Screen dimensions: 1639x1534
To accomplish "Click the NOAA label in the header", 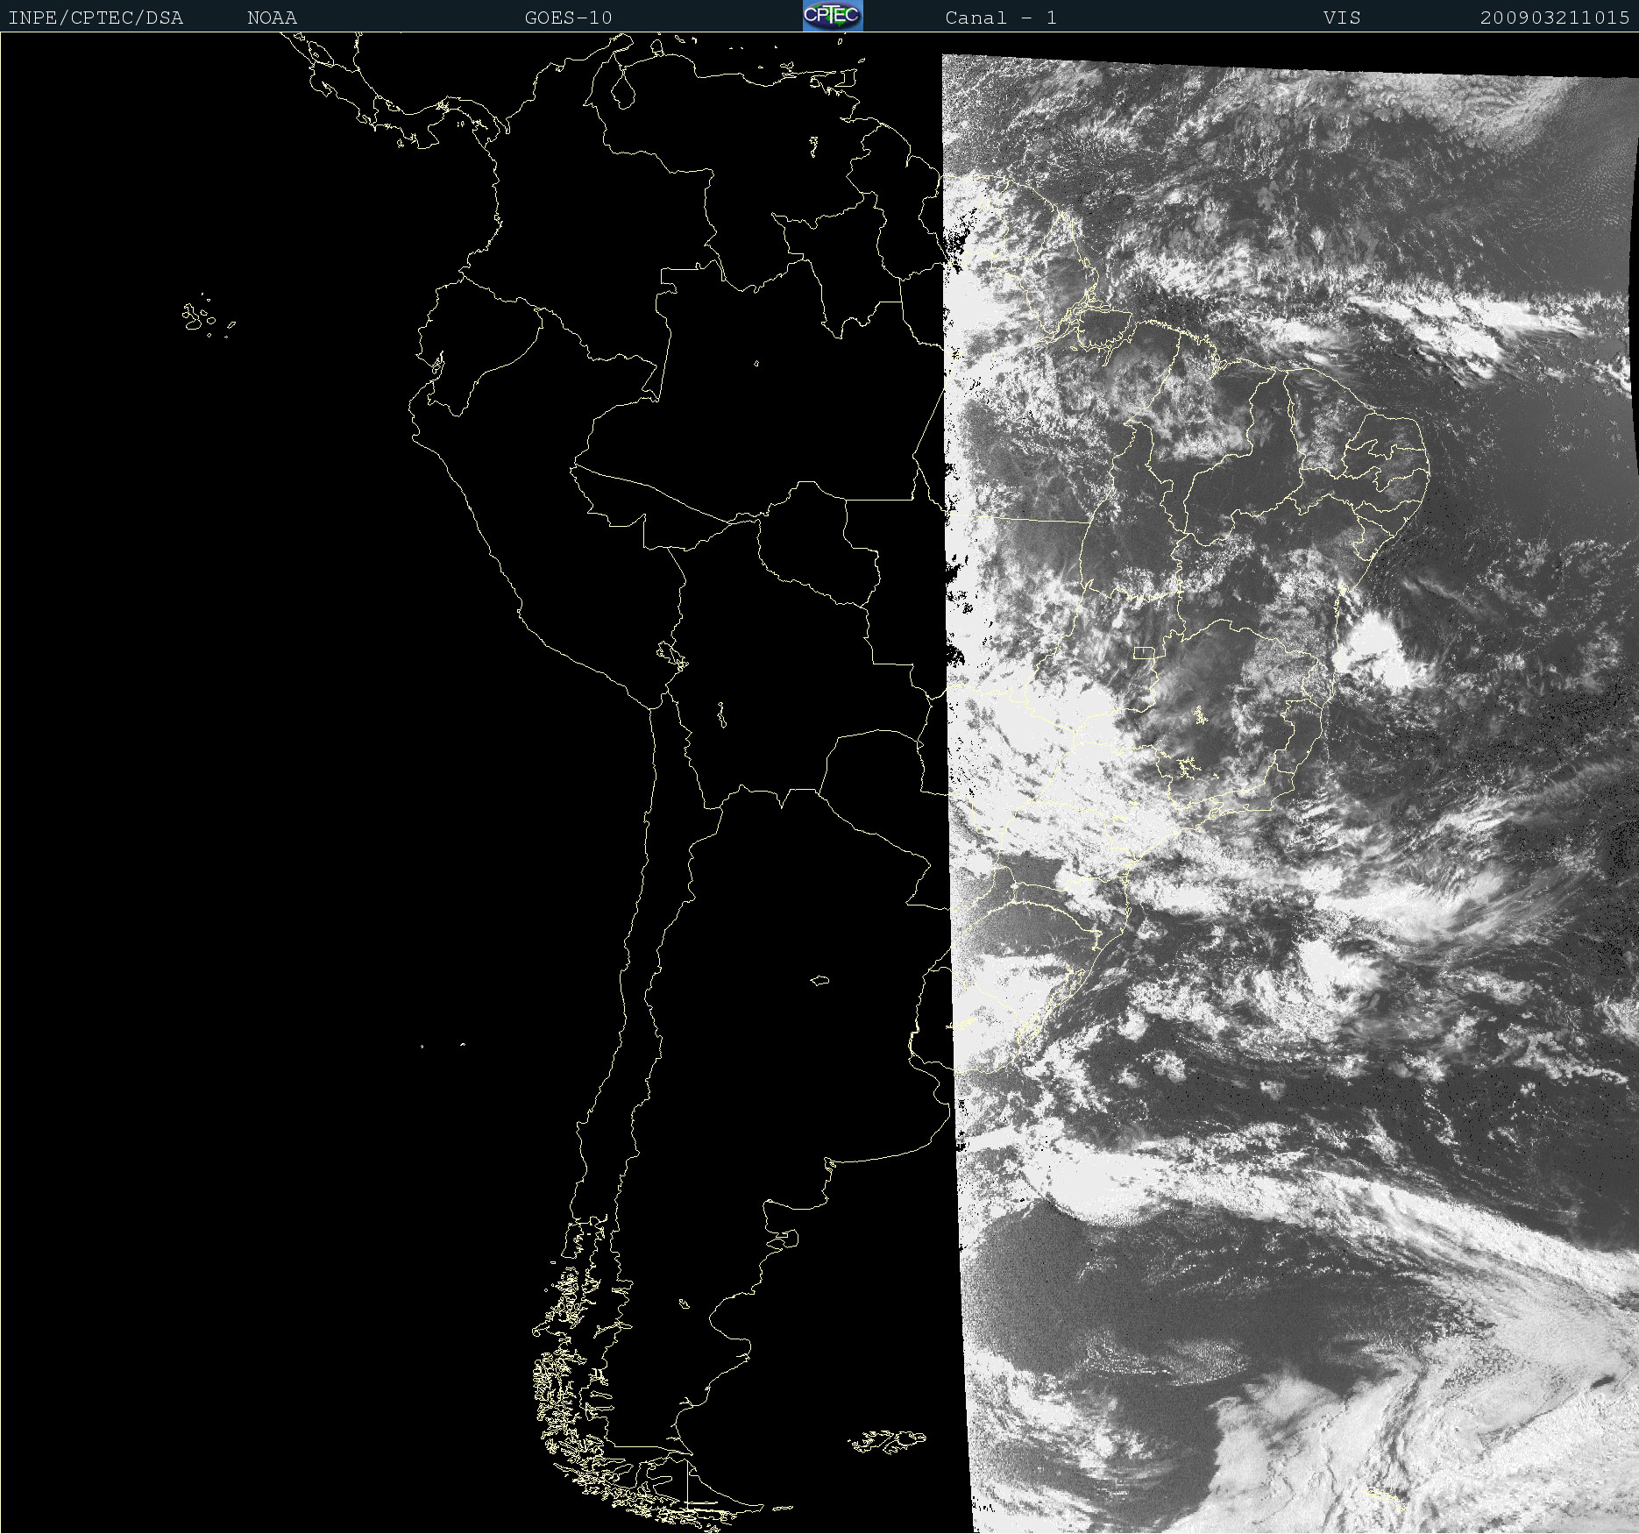I will 272,18.
